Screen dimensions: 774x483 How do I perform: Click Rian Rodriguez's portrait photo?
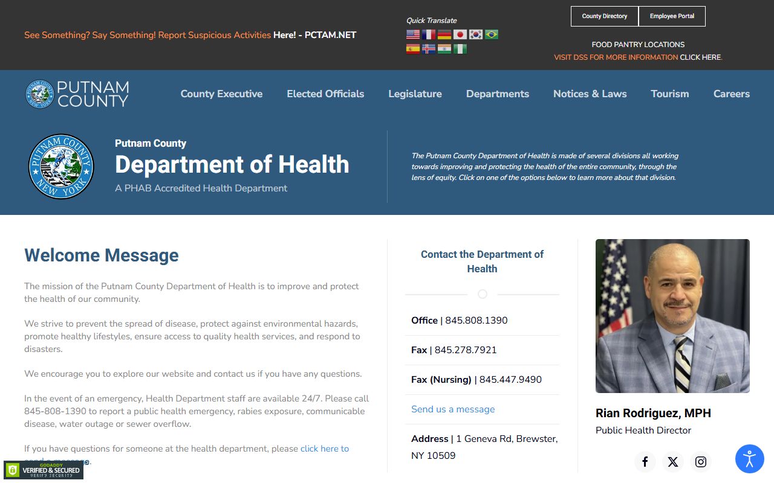pos(672,316)
